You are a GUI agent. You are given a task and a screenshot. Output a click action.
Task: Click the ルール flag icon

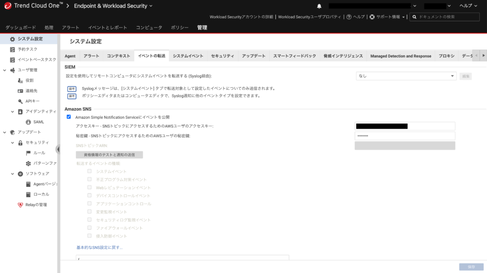28,153
